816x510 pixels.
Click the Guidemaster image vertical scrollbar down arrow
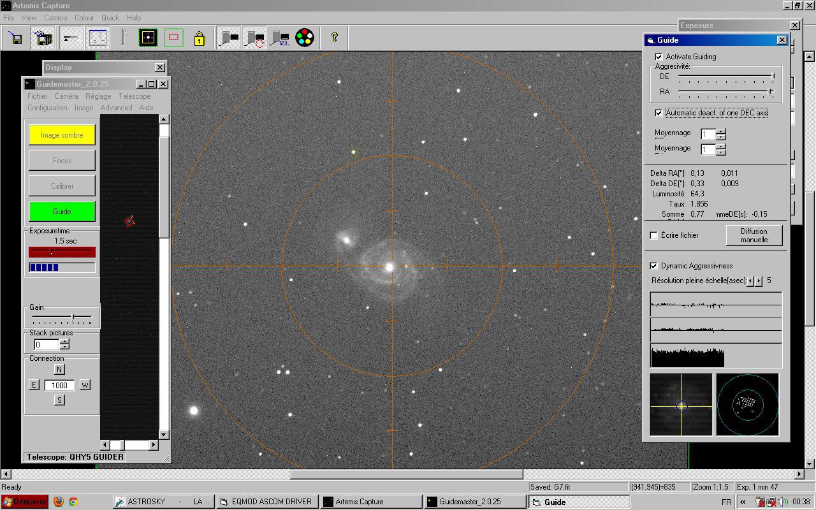click(164, 435)
